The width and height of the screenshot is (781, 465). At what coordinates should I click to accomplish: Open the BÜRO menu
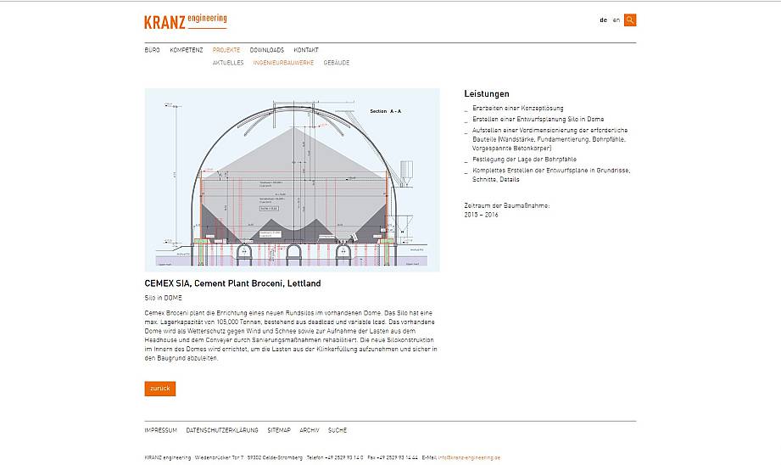point(153,50)
